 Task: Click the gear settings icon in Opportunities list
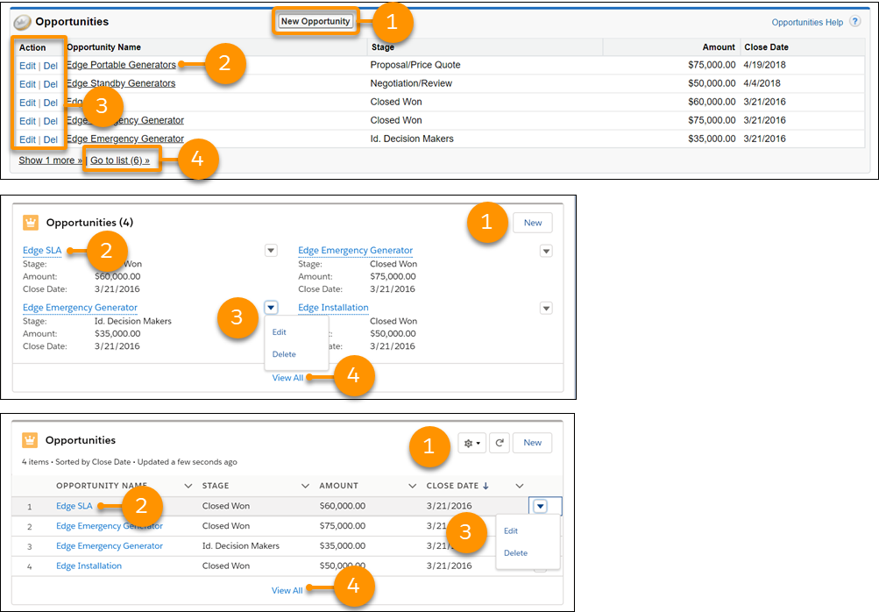coord(471,443)
